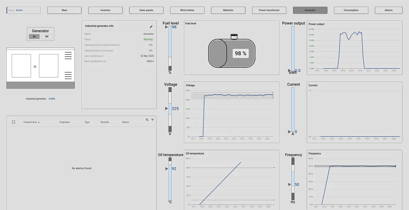
Task: Tick the select-all alarms checkbox
Action: 13,122
